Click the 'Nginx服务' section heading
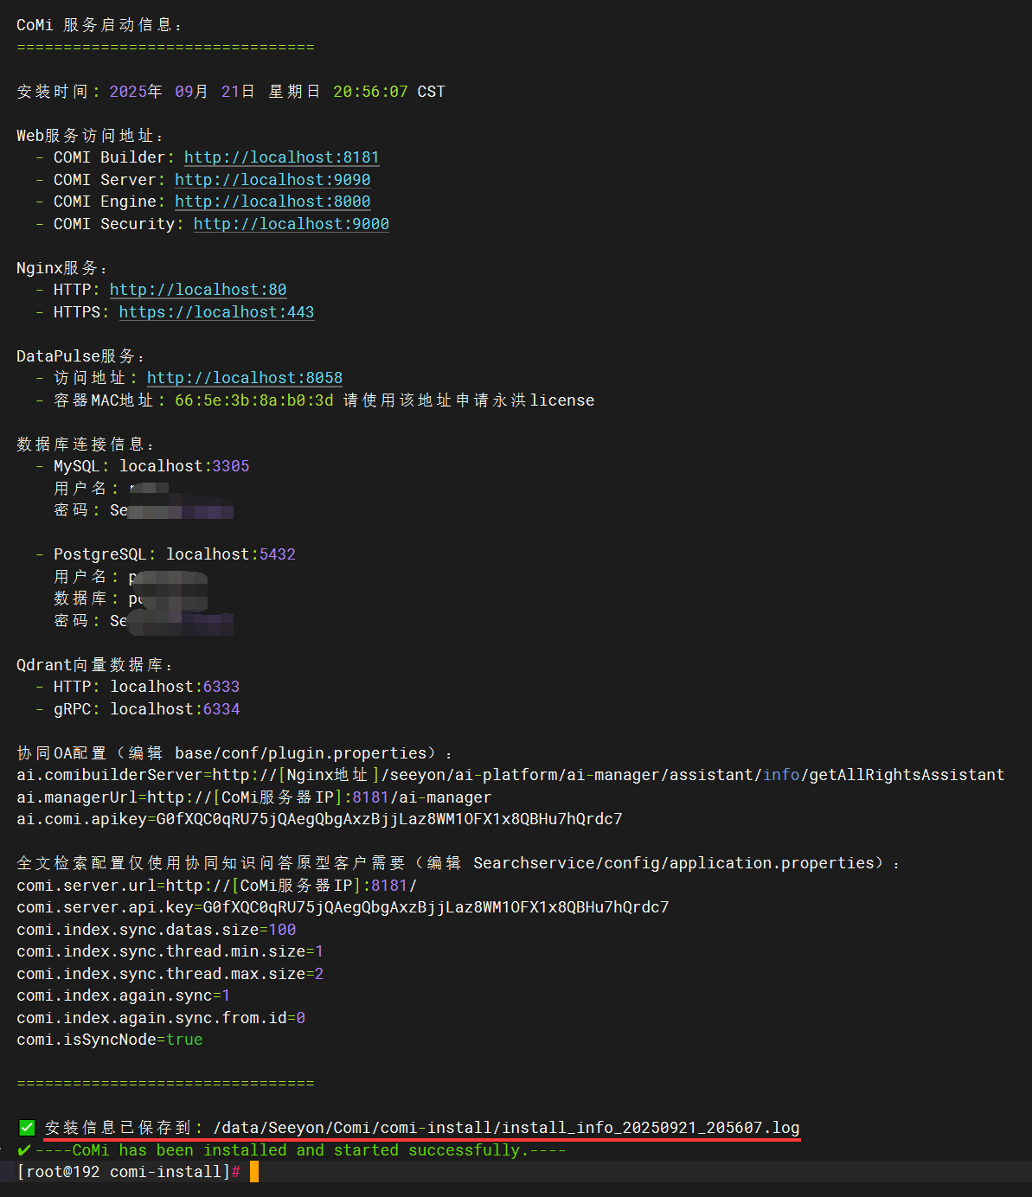The height and width of the screenshot is (1197, 1032). click(x=61, y=268)
